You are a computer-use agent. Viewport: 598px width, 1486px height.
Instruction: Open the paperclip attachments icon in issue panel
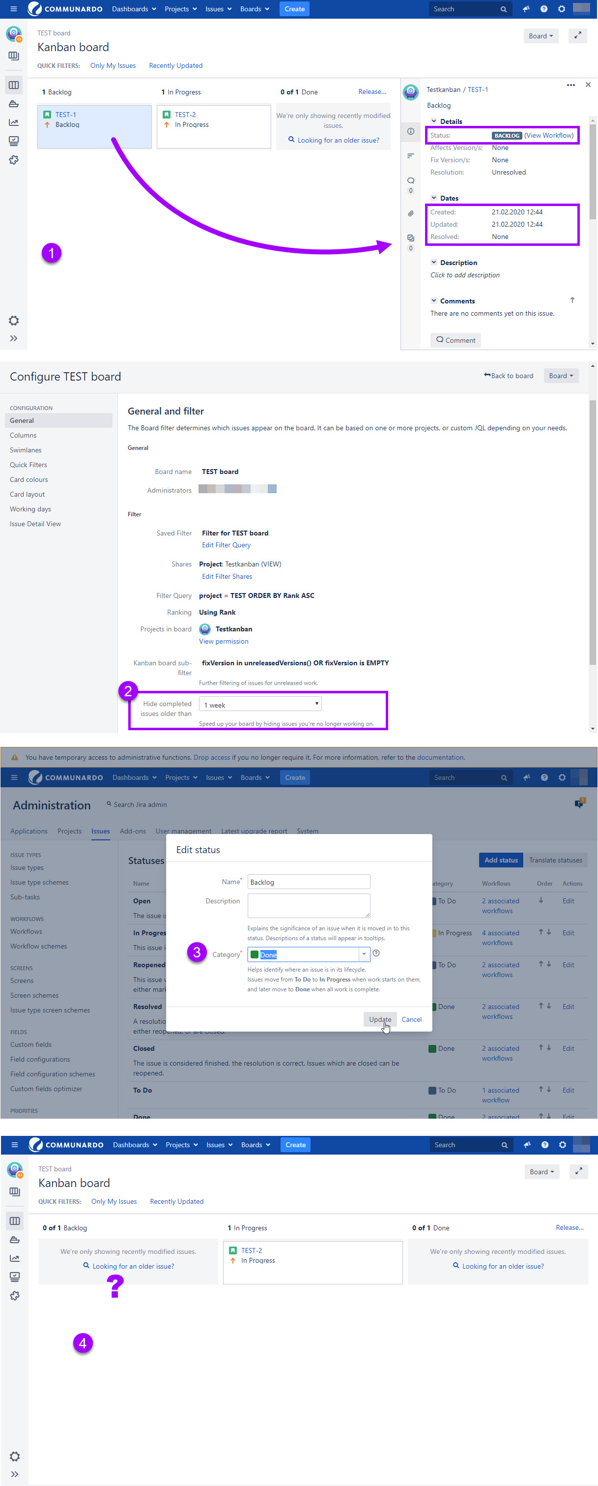click(x=411, y=213)
